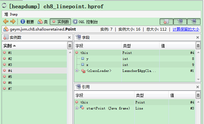Go forward with the right arrow

pos(13,21)
